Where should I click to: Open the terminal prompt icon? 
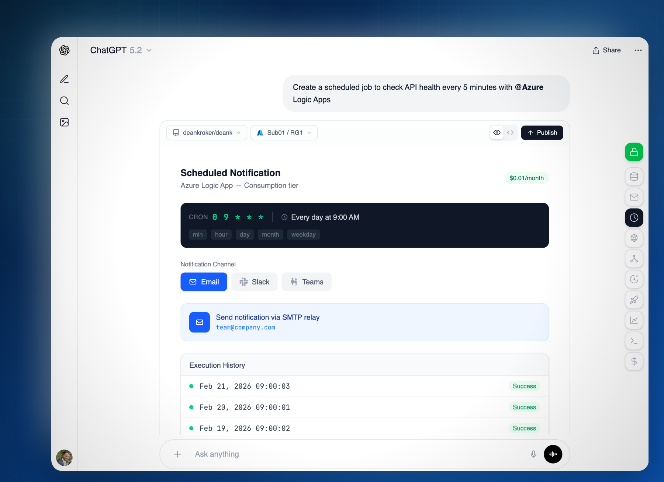634,341
